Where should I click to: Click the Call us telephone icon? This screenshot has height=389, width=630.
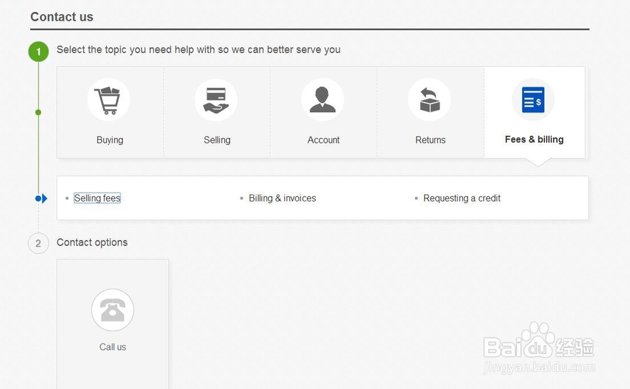113,310
